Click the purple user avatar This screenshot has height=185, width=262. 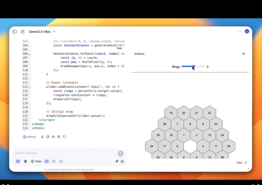coord(247,31)
